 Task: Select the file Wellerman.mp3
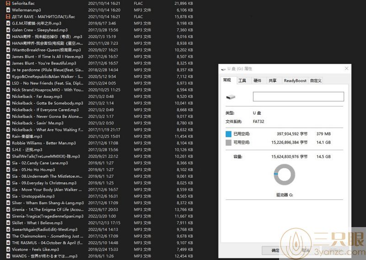coord(27,10)
